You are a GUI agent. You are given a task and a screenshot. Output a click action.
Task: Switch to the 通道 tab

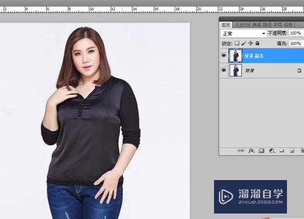tap(257, 25)
